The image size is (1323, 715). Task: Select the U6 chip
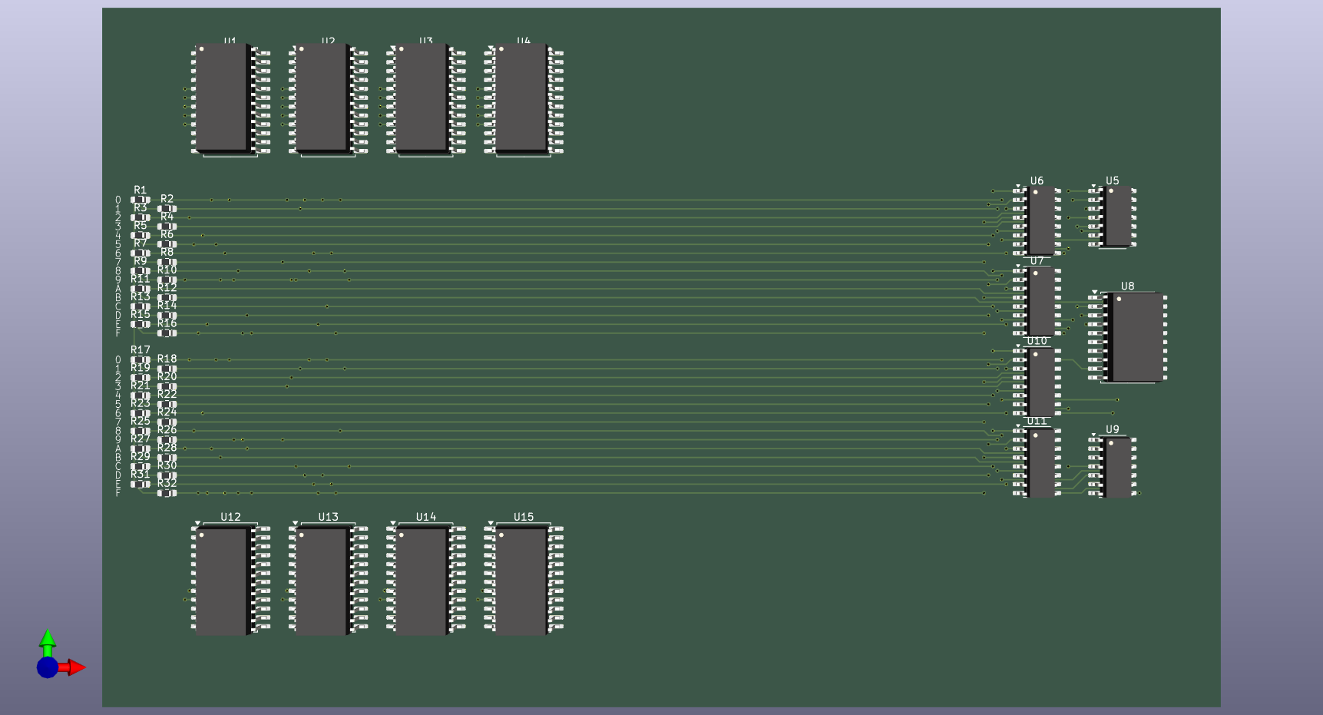coord(1041,220)
